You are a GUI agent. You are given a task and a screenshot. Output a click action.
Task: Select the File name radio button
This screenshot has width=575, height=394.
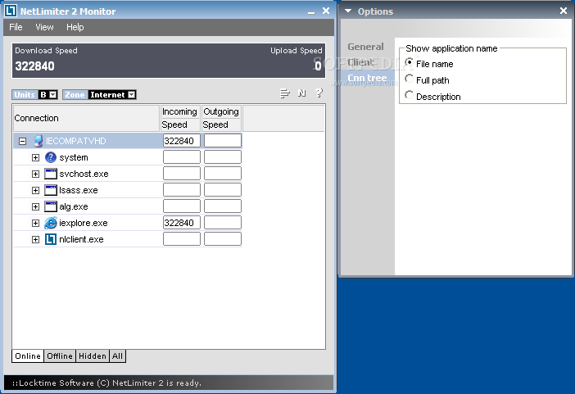pyautogui.click(x=409, y=63)
